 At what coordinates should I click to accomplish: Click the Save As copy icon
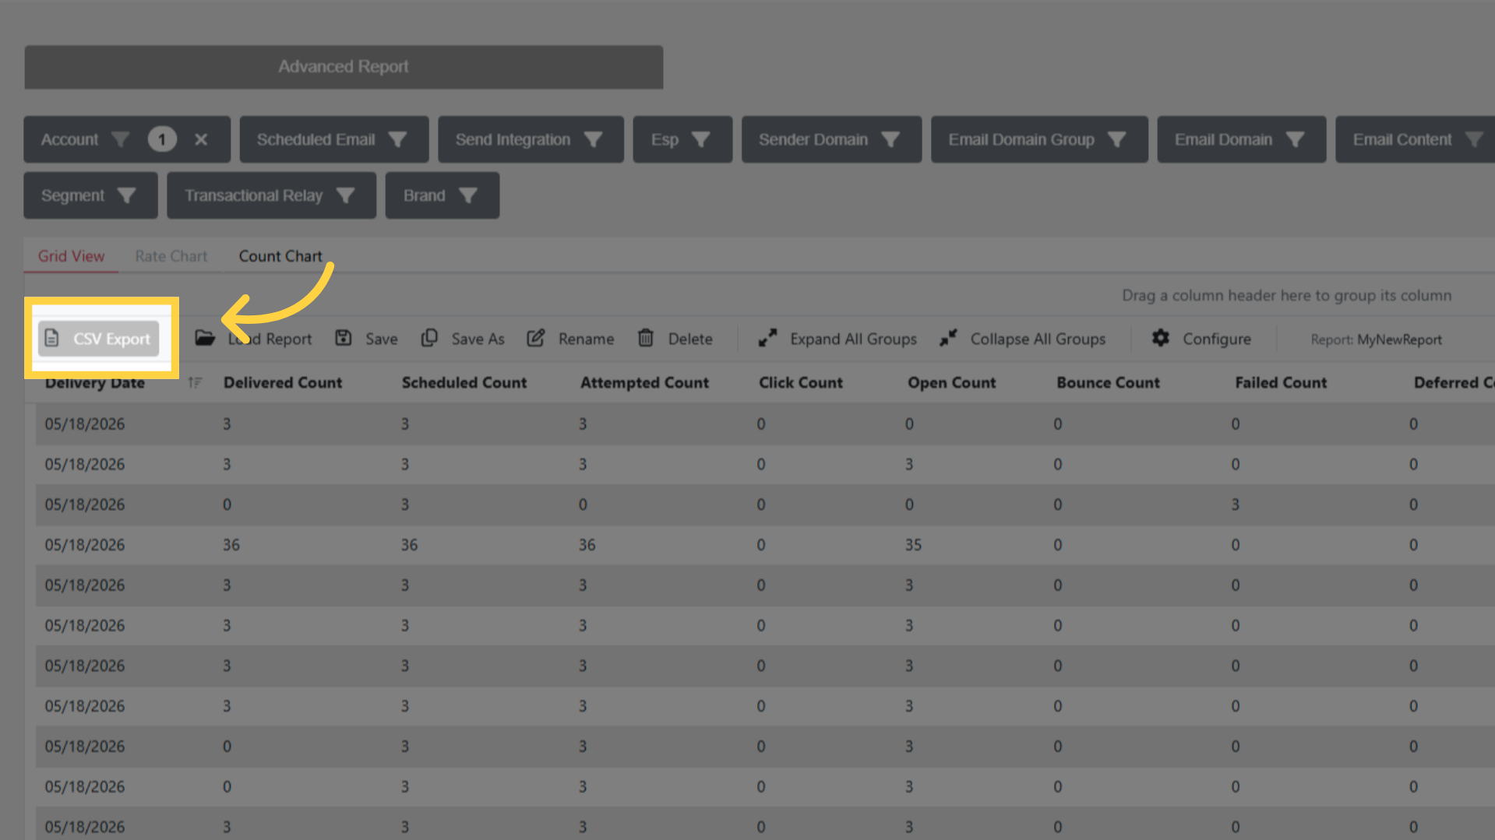[x=429, y=338]
